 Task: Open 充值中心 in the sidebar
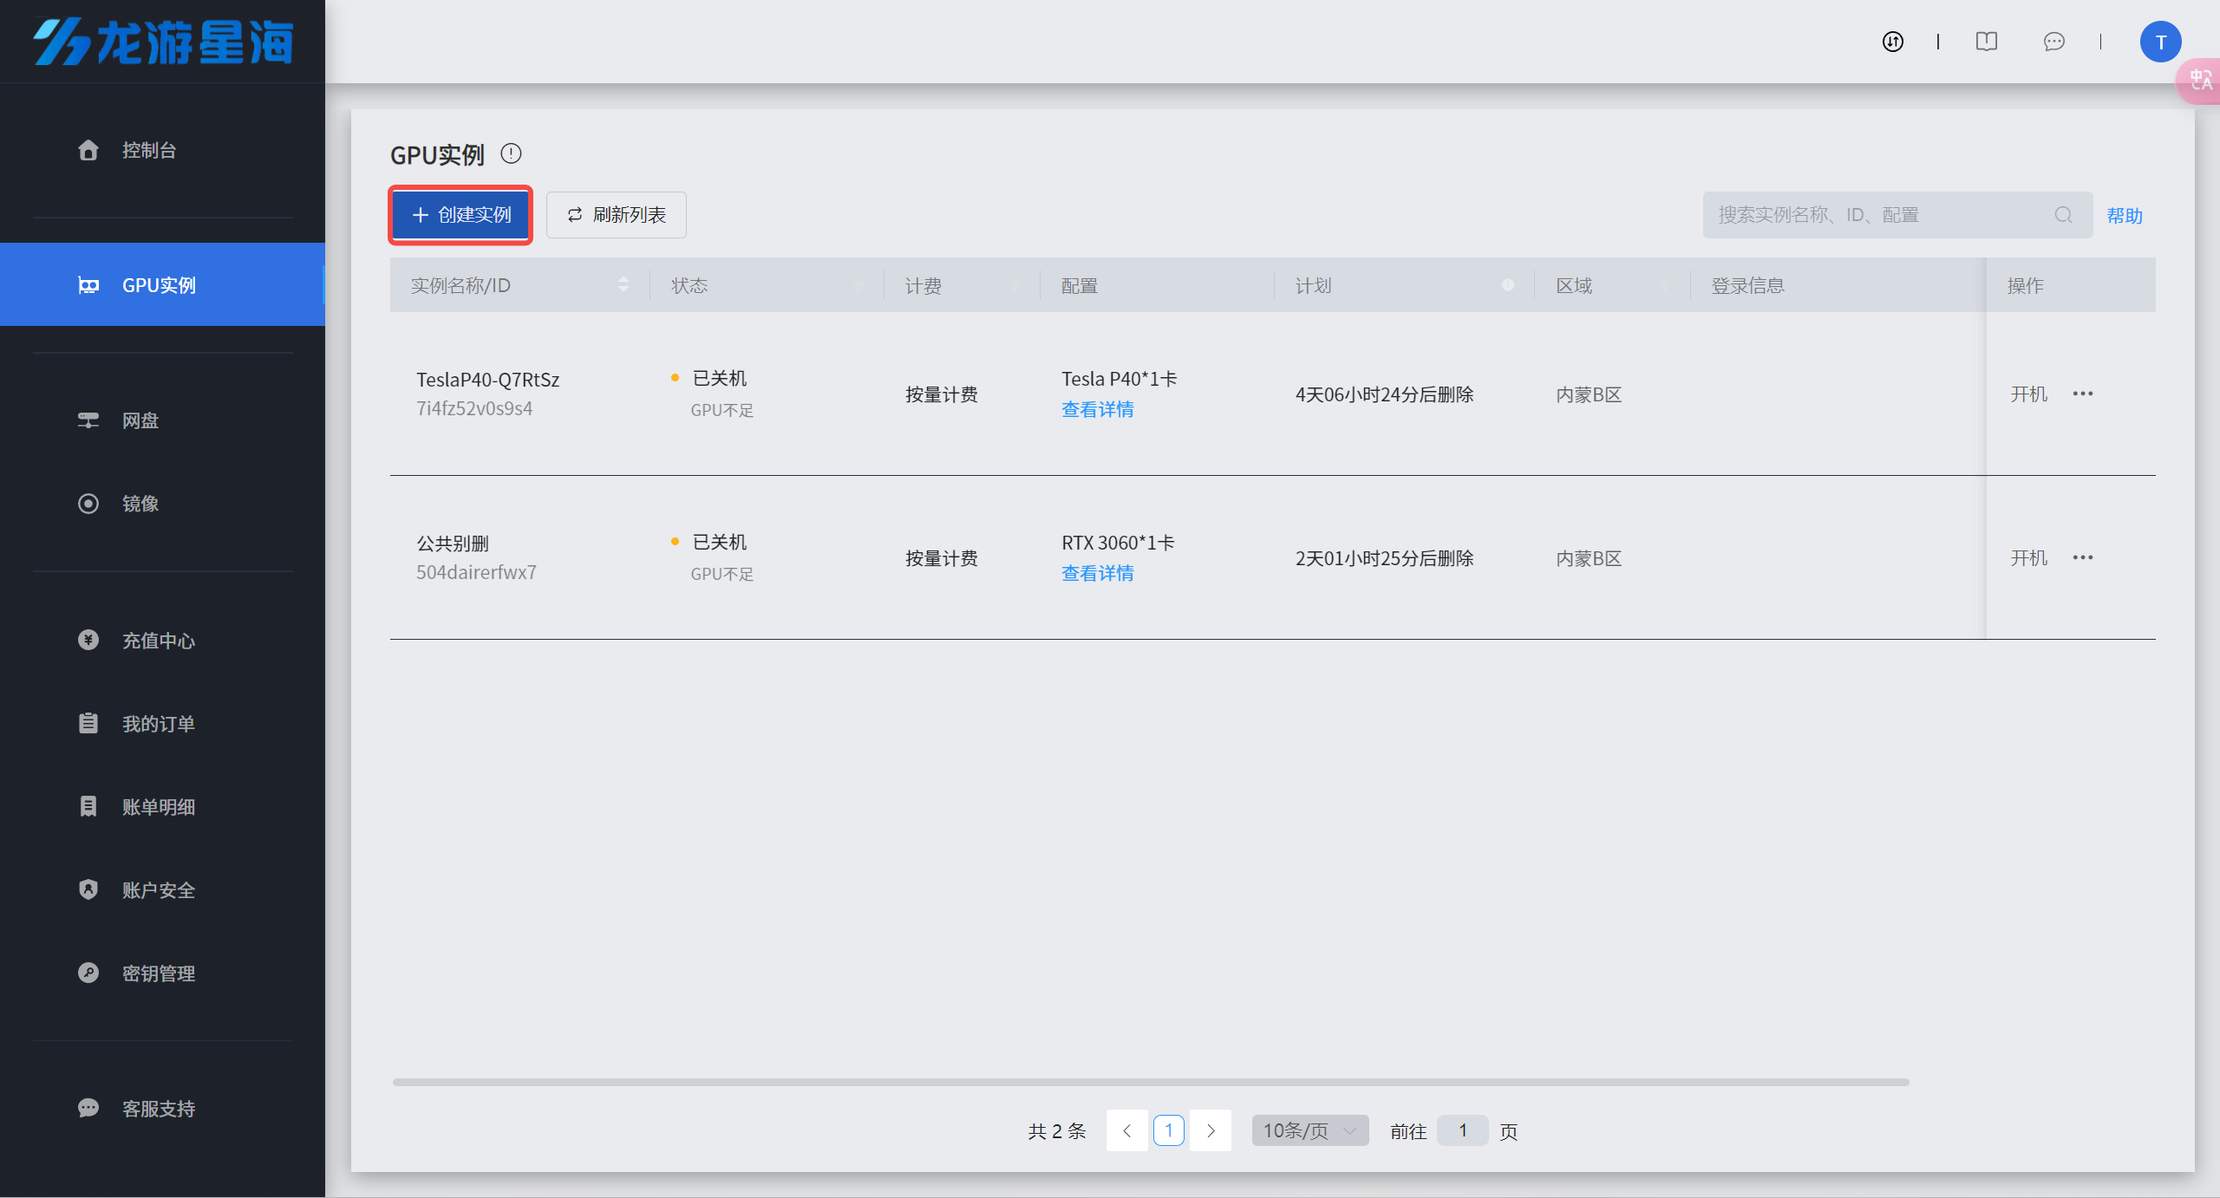(158, 641)
